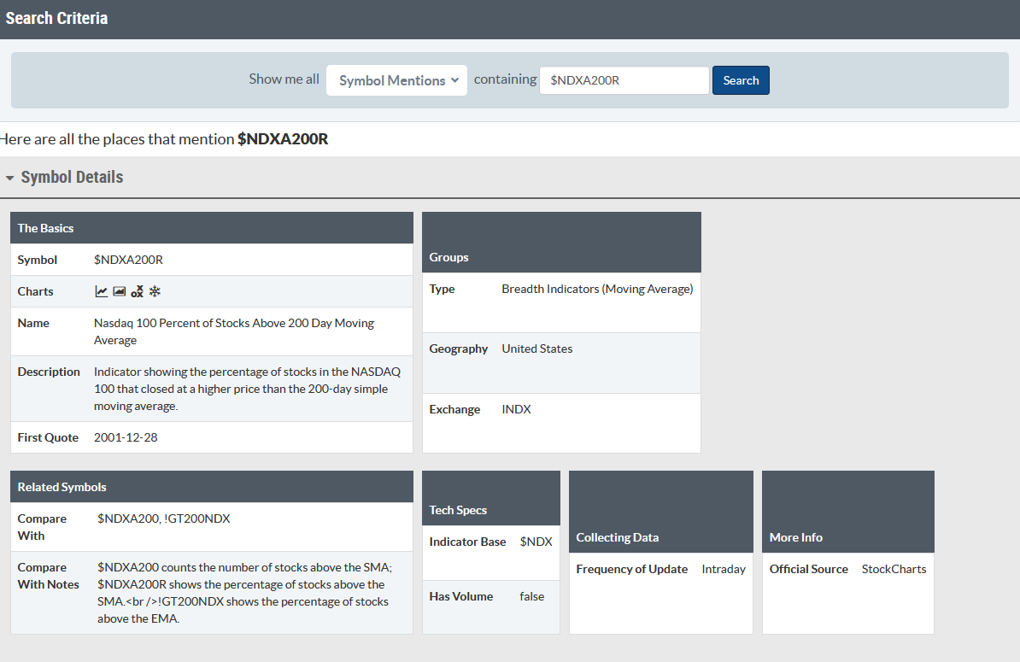
Task: Click the Has Volume value false
Action: 531,596
